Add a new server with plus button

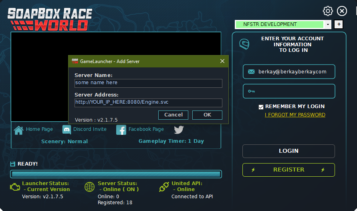click(339, 24)
